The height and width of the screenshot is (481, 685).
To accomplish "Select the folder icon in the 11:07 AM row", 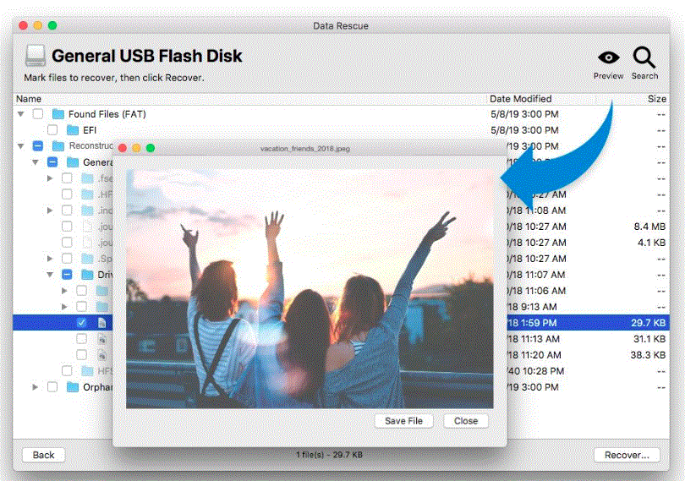I will point(87,275).
